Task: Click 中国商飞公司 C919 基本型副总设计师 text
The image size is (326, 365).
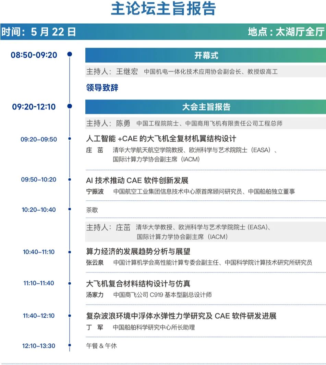Action: pos(162,295)
